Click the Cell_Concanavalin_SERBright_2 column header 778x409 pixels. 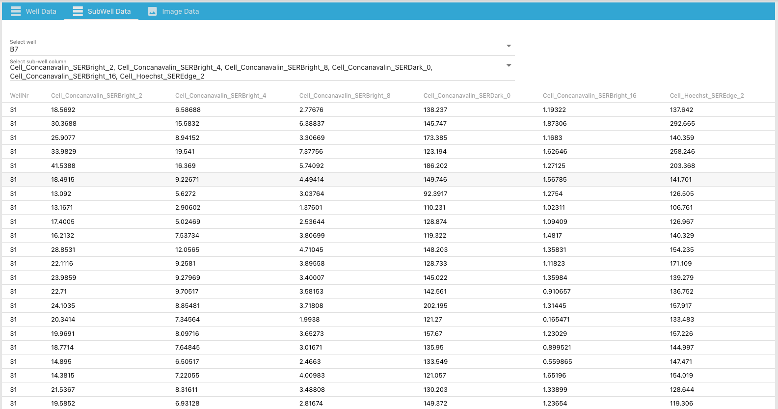[x=96, y=96]
